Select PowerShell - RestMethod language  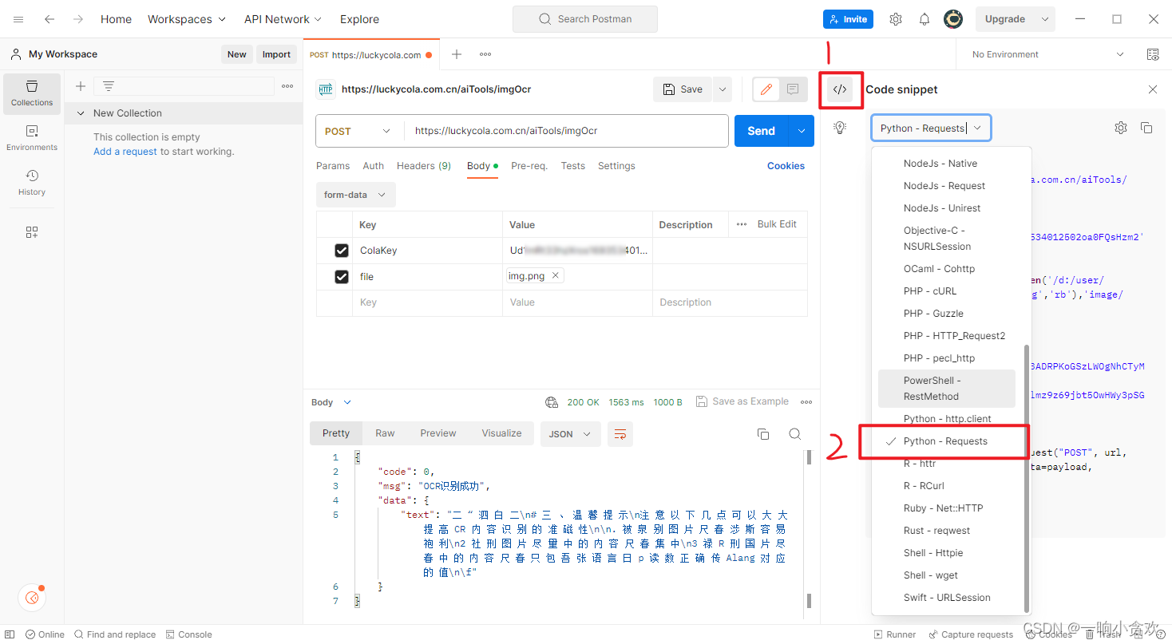tap(947, 389)
